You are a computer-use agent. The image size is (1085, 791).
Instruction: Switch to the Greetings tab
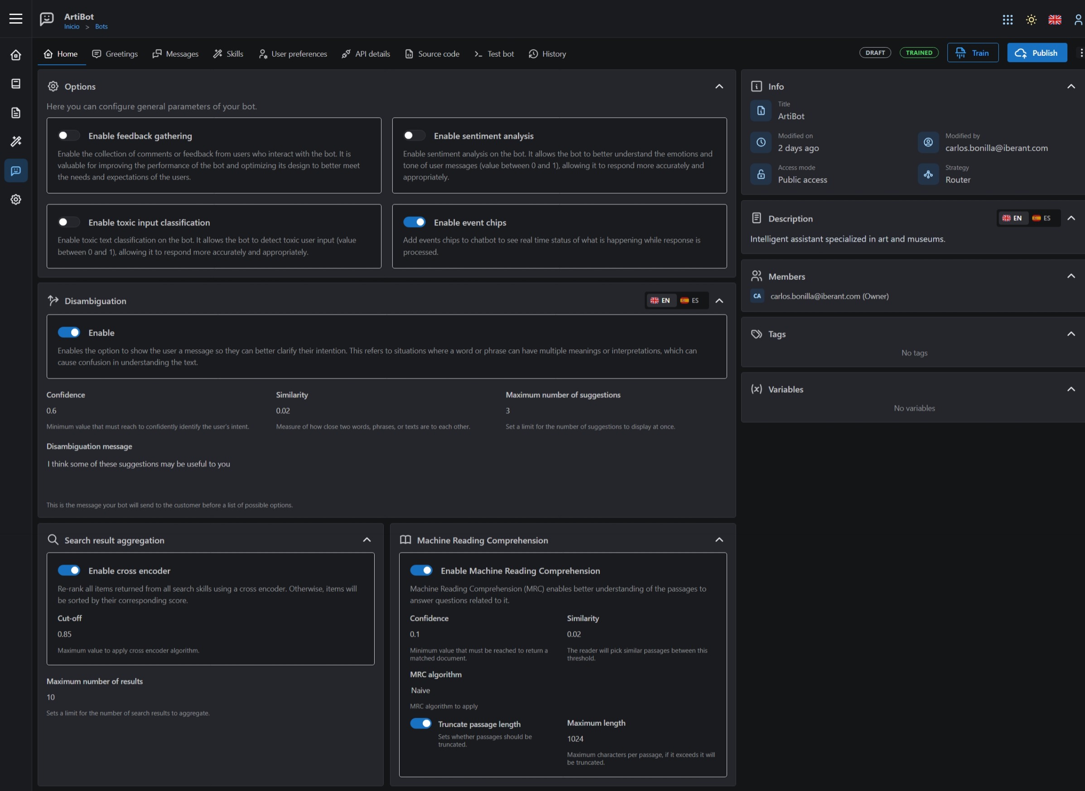(115, 53)
